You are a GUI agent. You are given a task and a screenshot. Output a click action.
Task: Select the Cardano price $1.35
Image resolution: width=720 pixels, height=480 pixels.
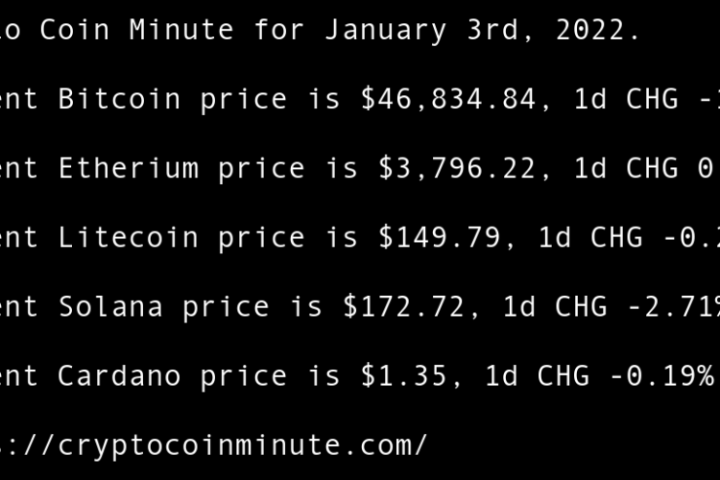[x=403, y=375]
